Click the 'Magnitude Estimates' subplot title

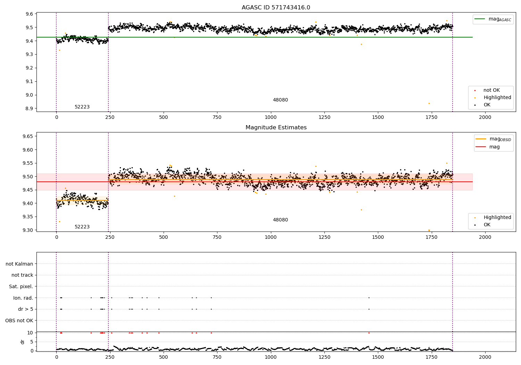[x=276, y=128]
